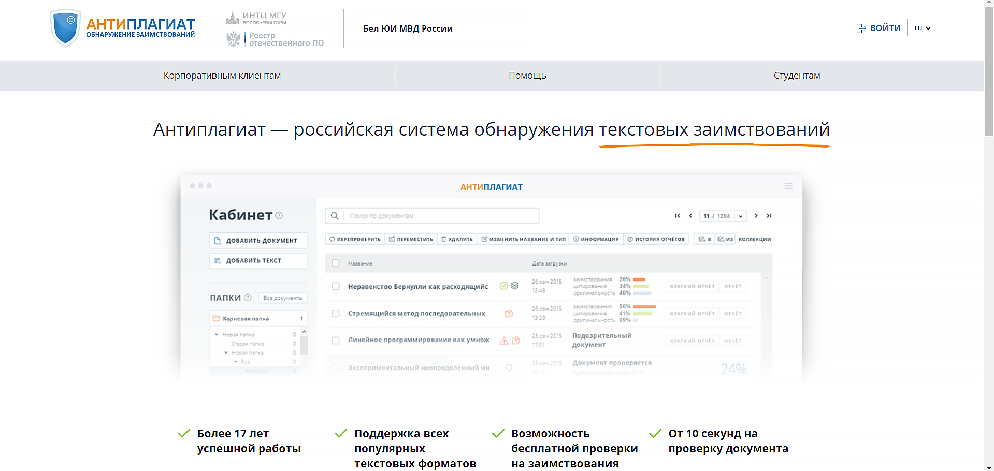Viewport: 994px width, 471px height.
Task: Click the Antiplagiat shield logo
Action: point(65,28)
